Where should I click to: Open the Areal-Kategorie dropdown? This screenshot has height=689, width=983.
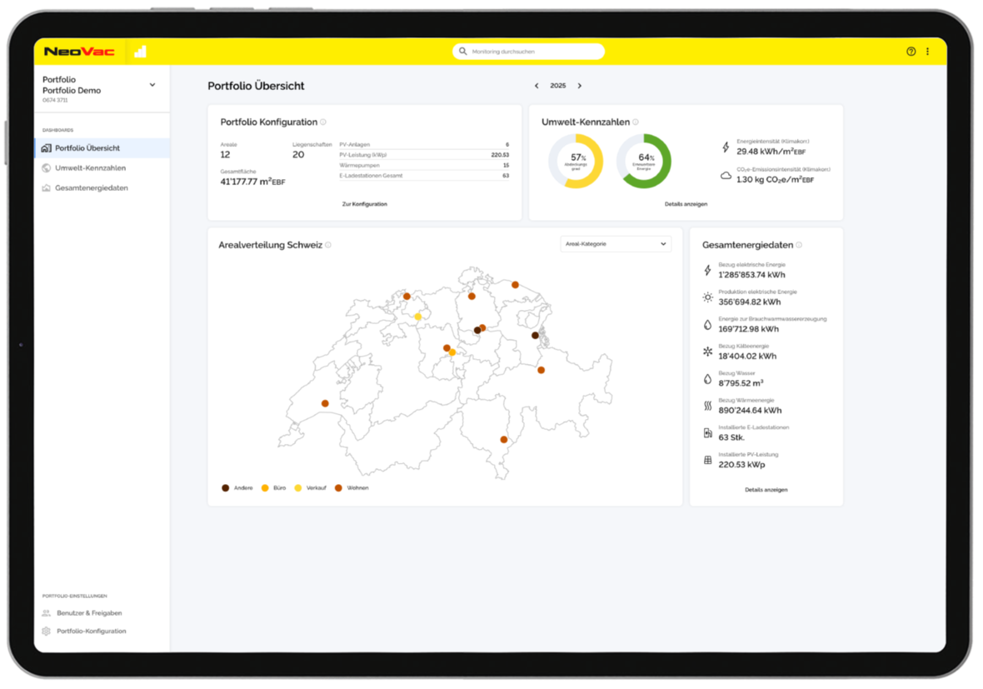[x=615, y=243]
